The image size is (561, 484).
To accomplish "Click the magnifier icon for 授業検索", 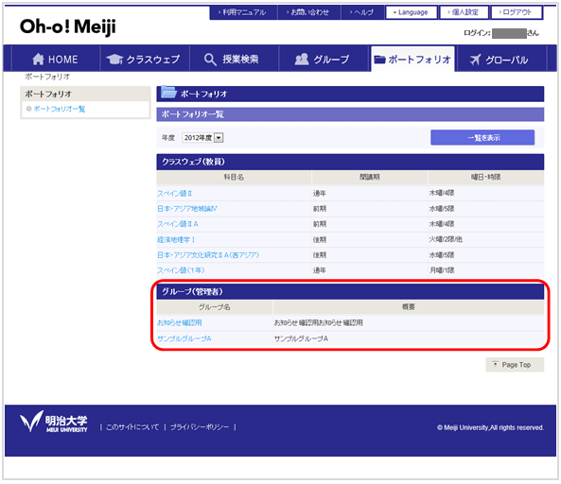I will 210,60.
